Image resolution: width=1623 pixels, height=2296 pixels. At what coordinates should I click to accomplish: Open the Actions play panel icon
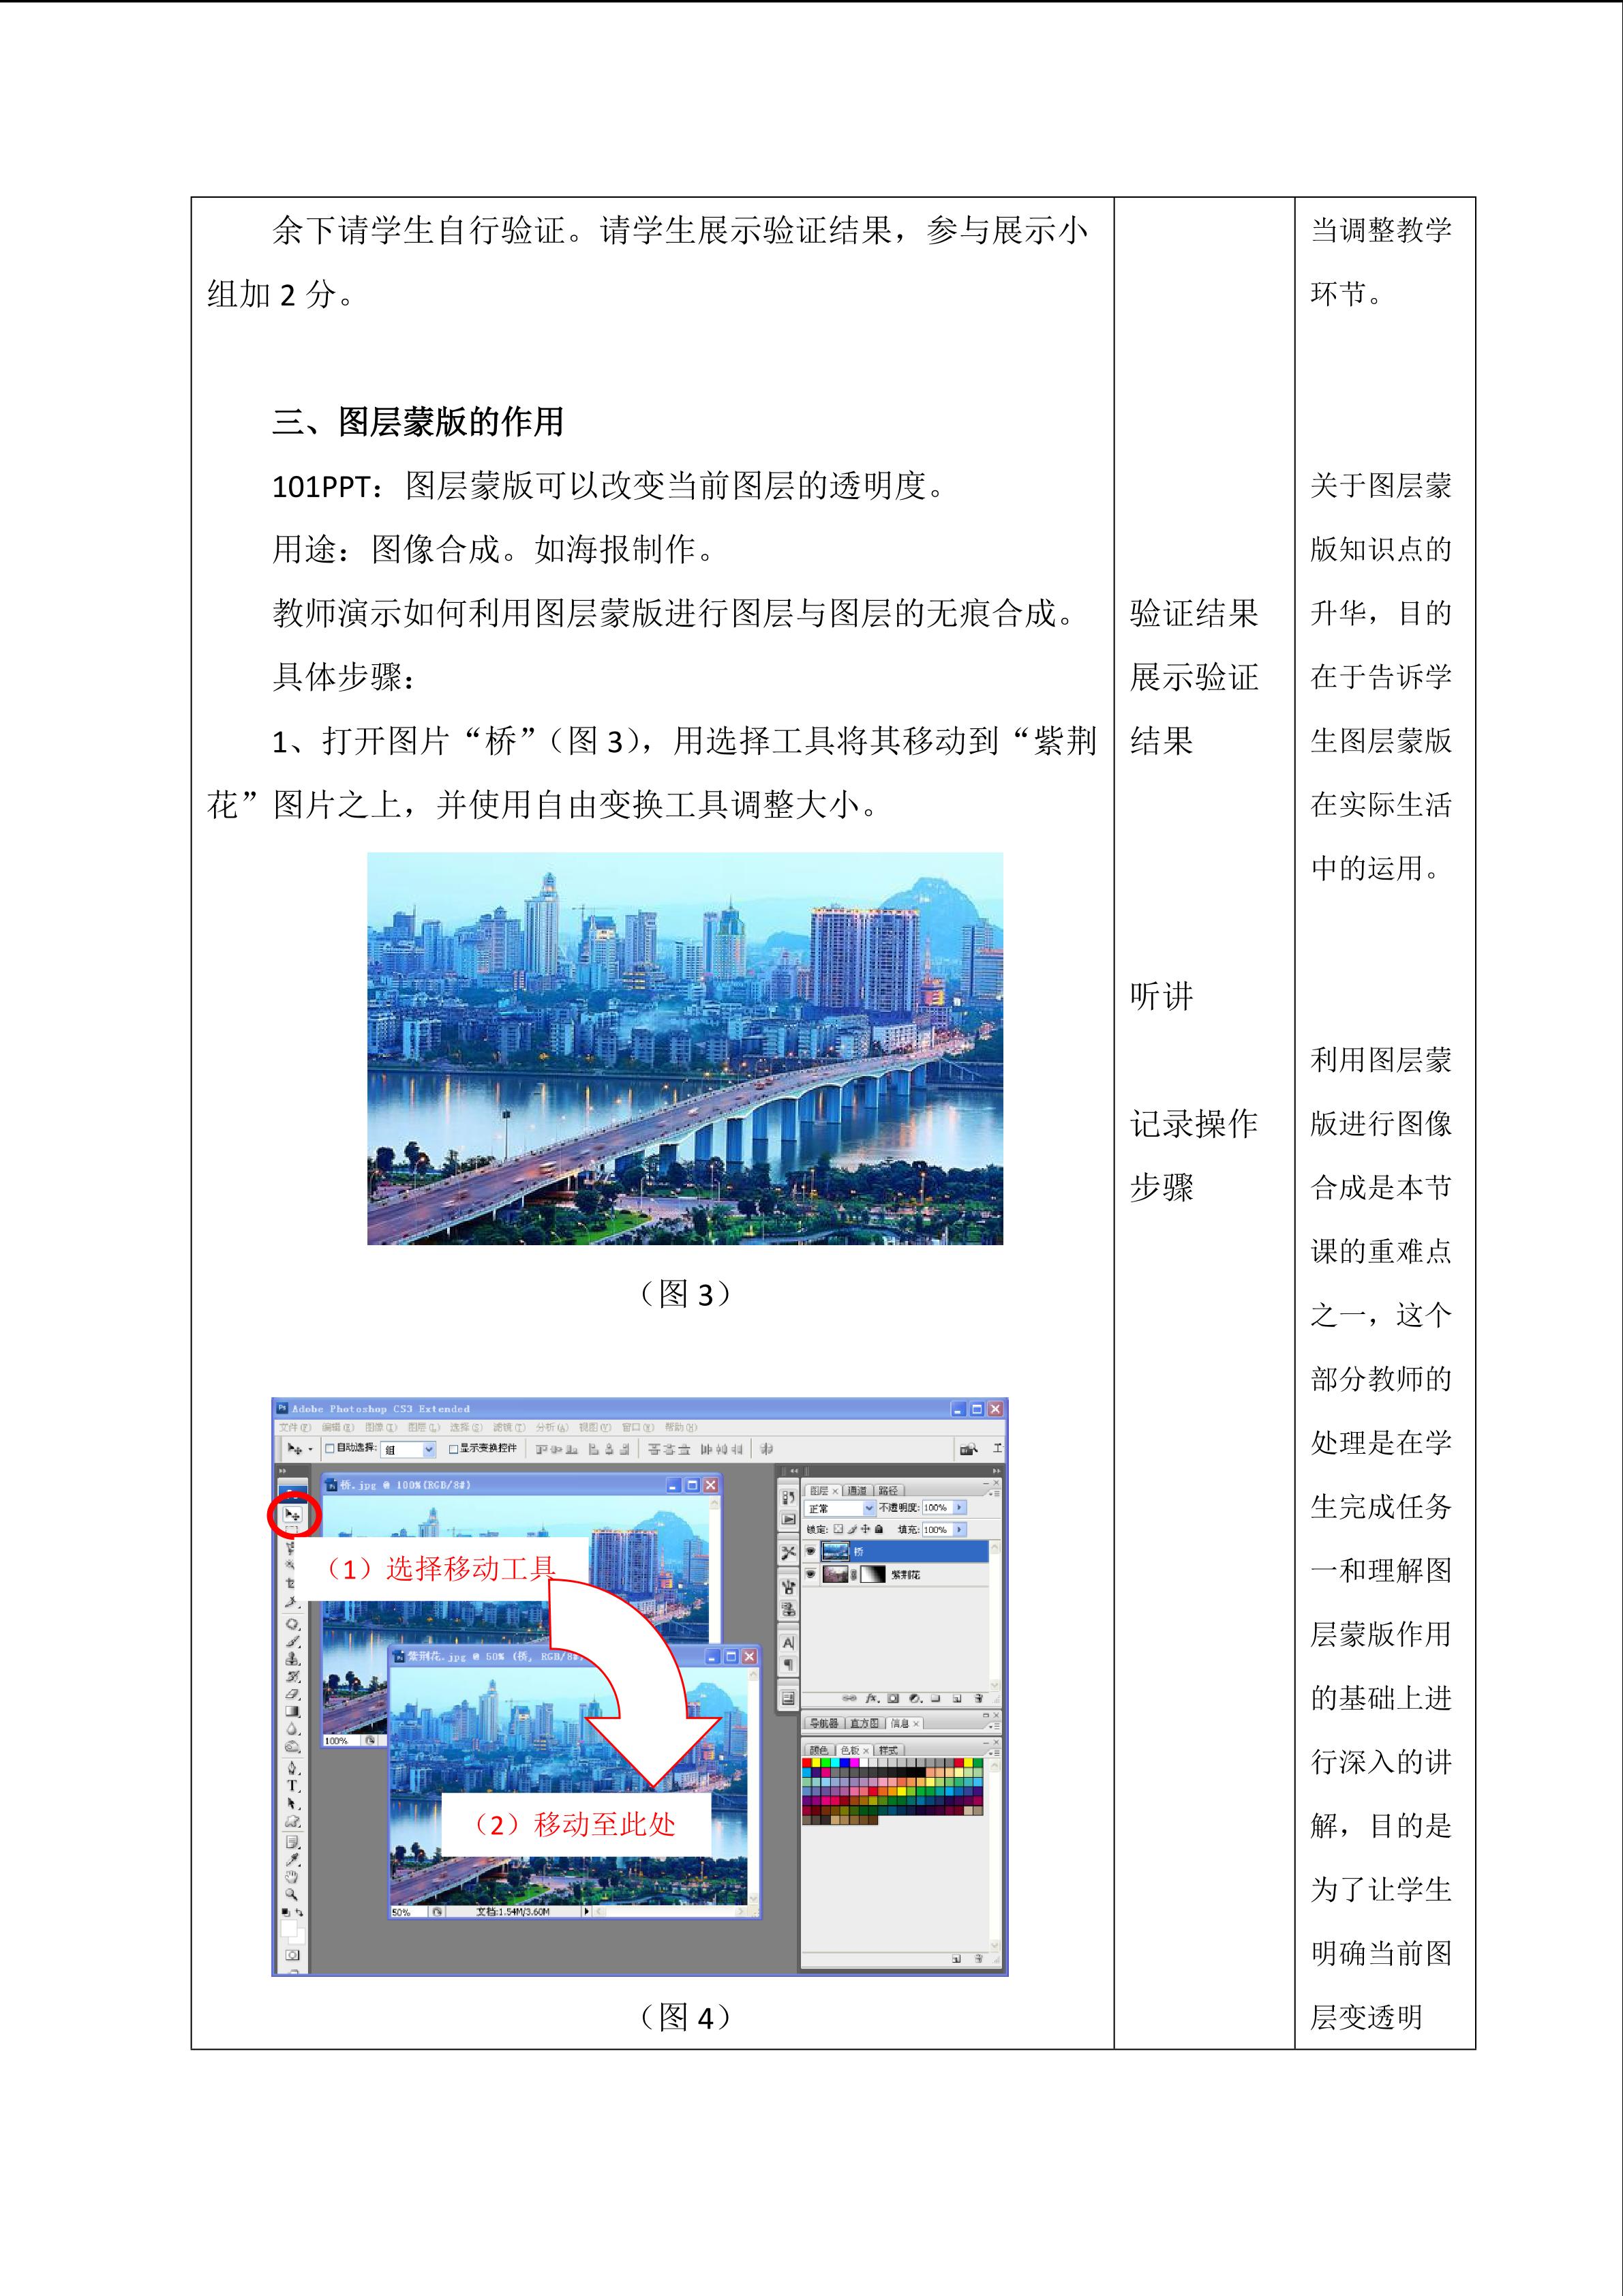tap(789, 1519)
